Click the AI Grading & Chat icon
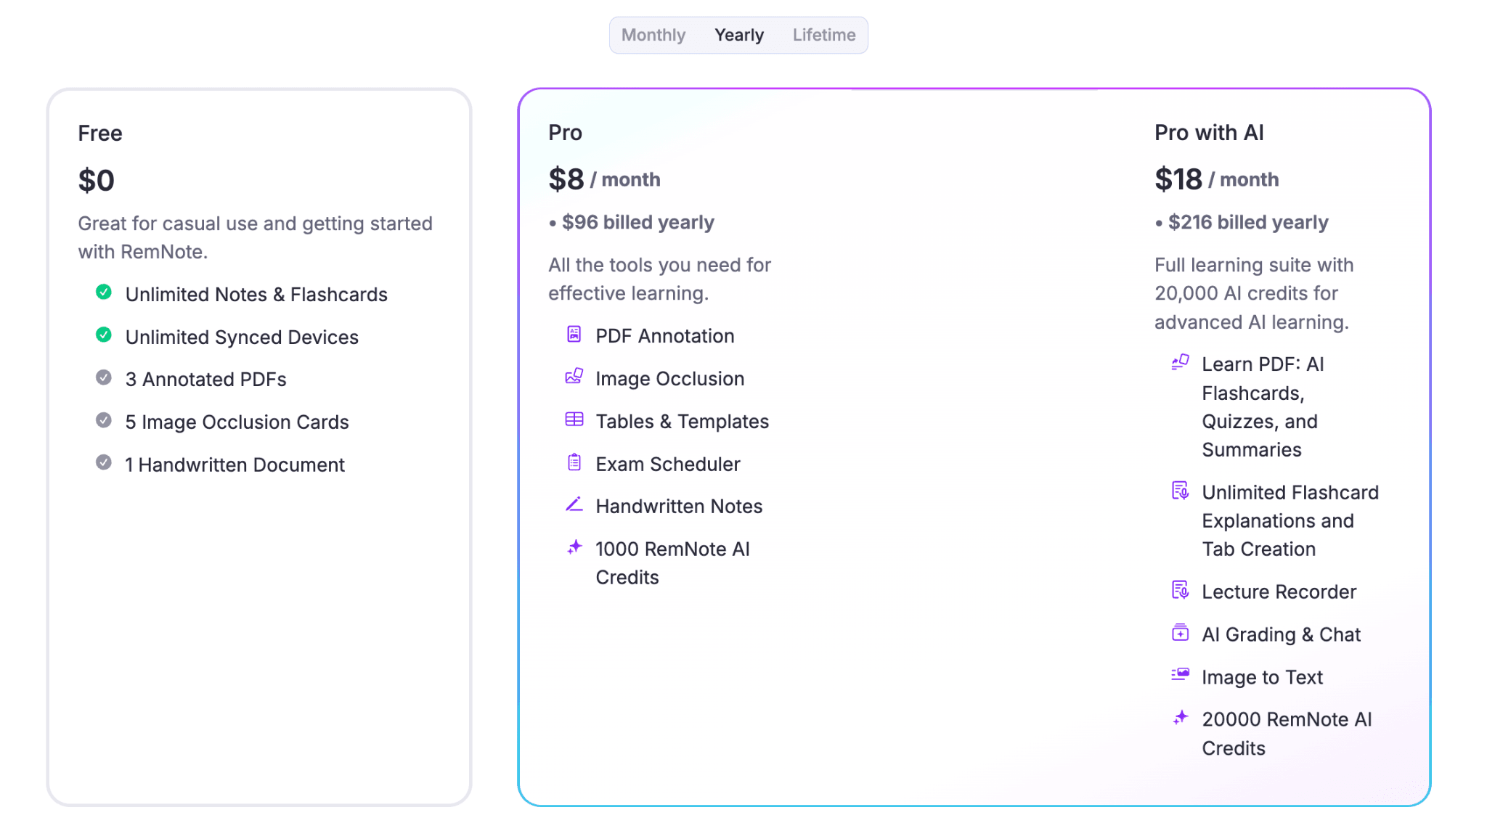The width and height of the screenshot is (1487, 839). (1181, 633)
